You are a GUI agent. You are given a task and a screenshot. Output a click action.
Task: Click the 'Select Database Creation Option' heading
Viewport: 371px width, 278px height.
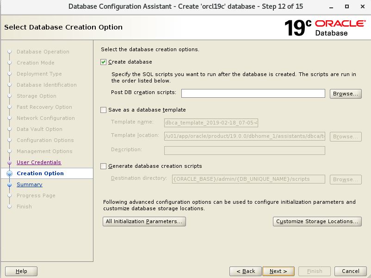click(x=63, y=27)
